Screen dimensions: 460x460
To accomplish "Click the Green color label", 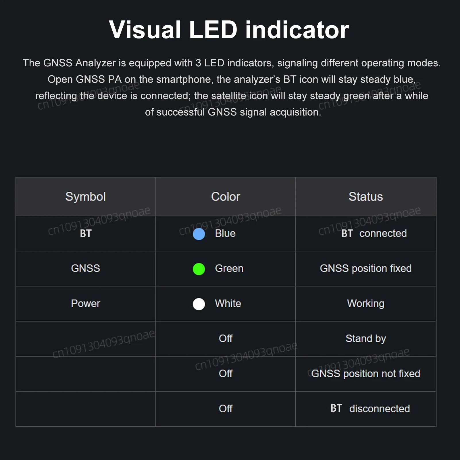I will [x=229, y=268].
